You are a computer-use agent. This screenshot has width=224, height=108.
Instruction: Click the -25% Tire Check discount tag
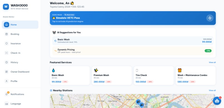click(x=150, y=82)
